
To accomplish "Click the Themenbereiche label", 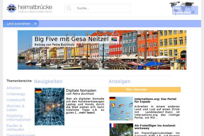I will tap(19, 81).
